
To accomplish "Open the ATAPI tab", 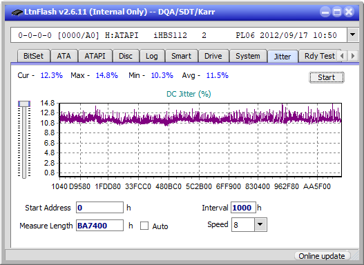I will pos(95,56).
